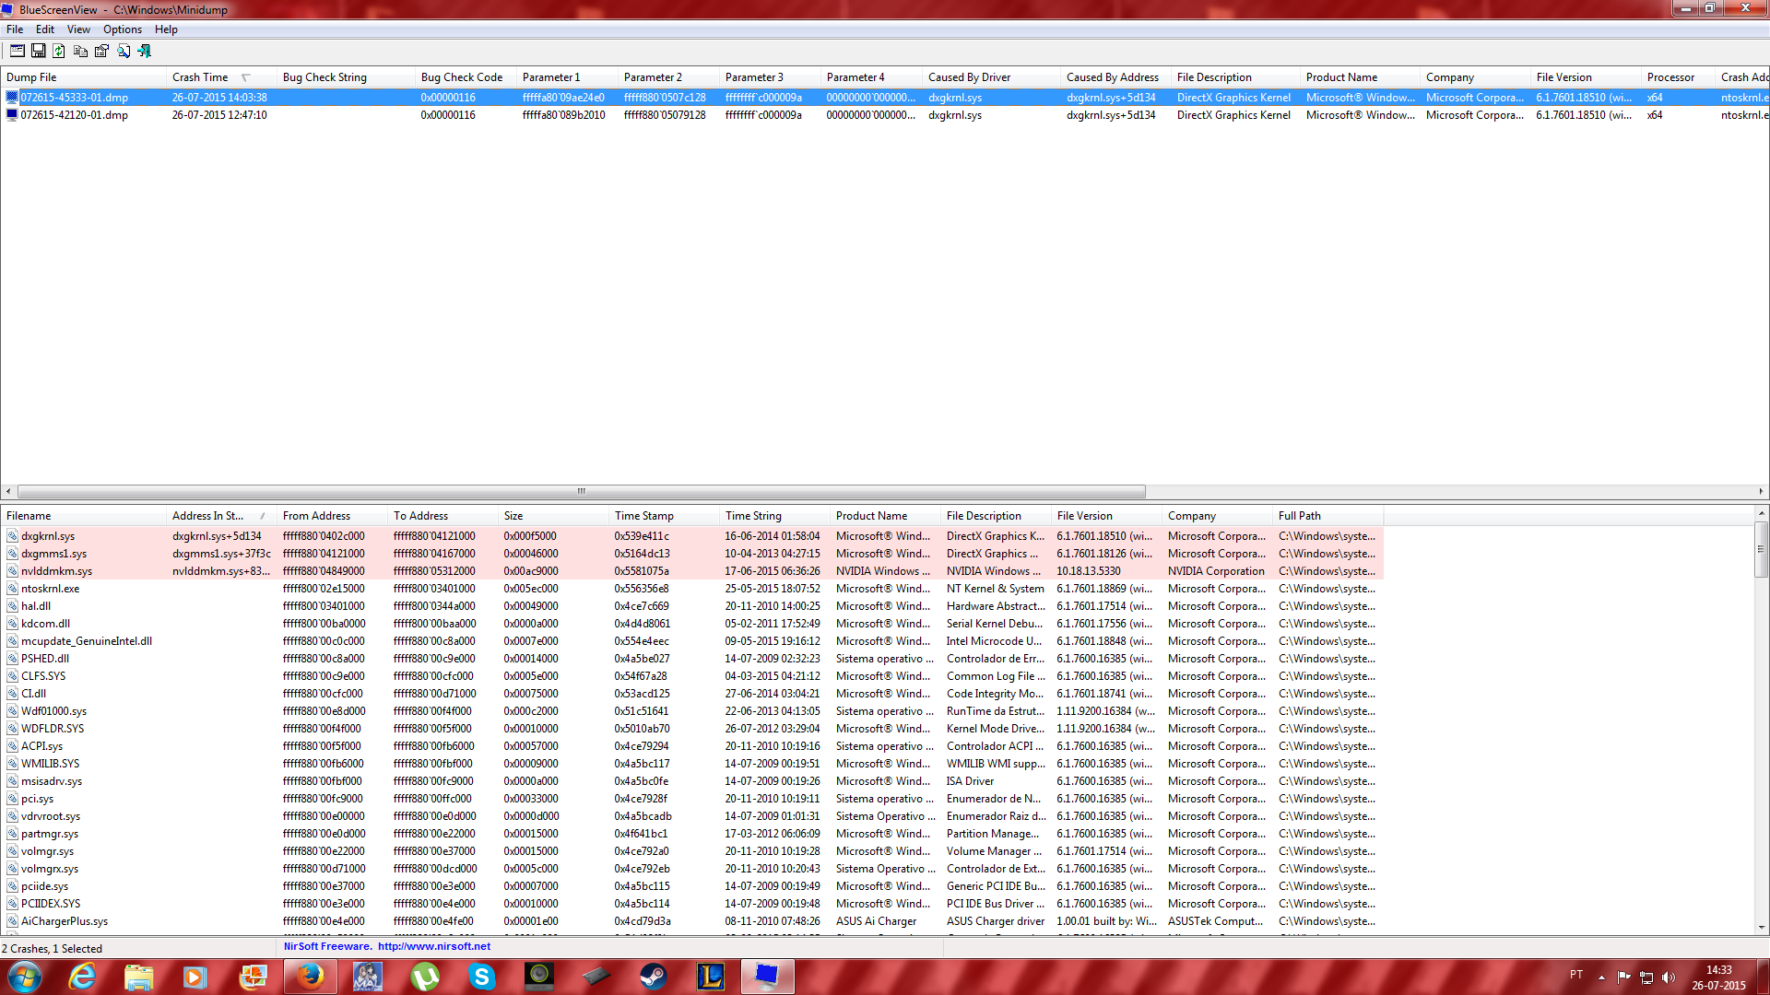Click the PT language indicator

pos(1576,975)
